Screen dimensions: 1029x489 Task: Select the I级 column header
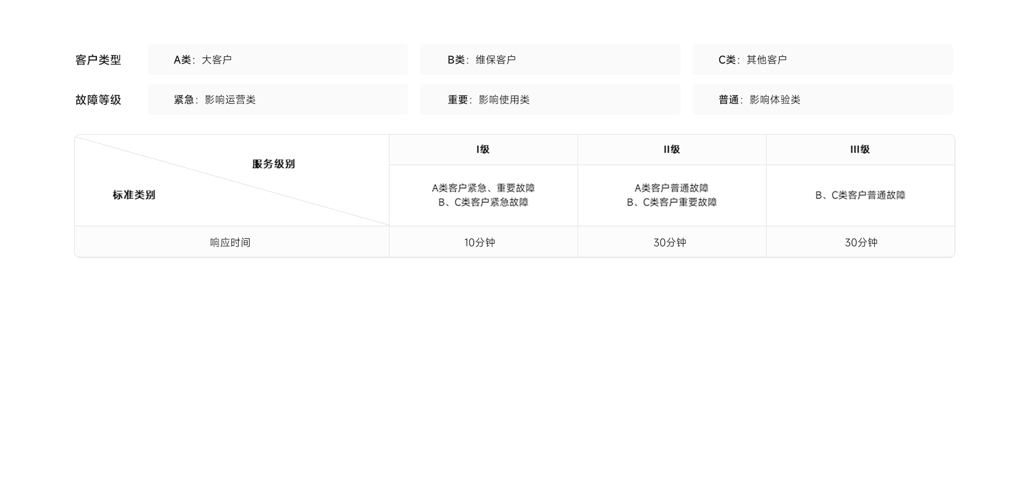point(483,150)
